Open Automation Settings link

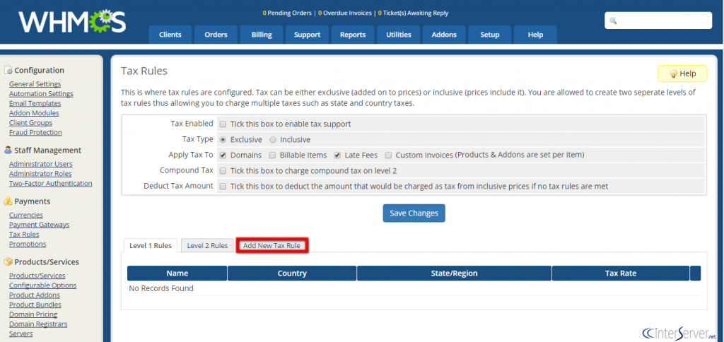(41, 94)
